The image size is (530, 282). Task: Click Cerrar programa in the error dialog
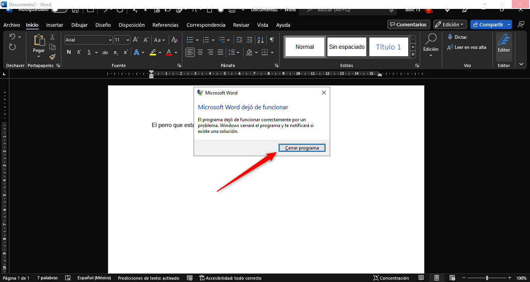[302, 148]
